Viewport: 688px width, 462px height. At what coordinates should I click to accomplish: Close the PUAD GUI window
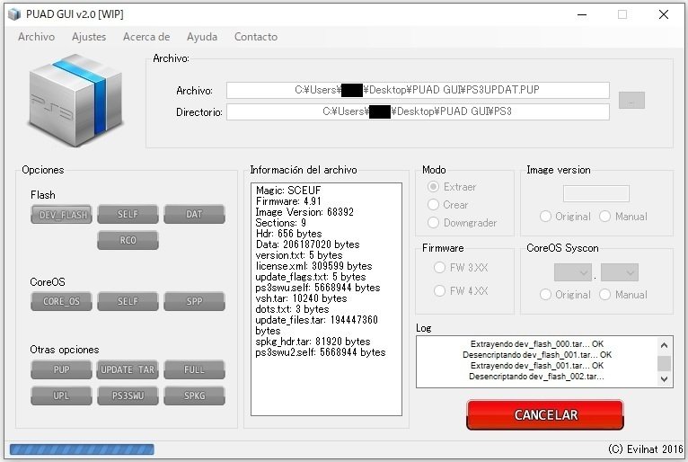click(664, 14)
